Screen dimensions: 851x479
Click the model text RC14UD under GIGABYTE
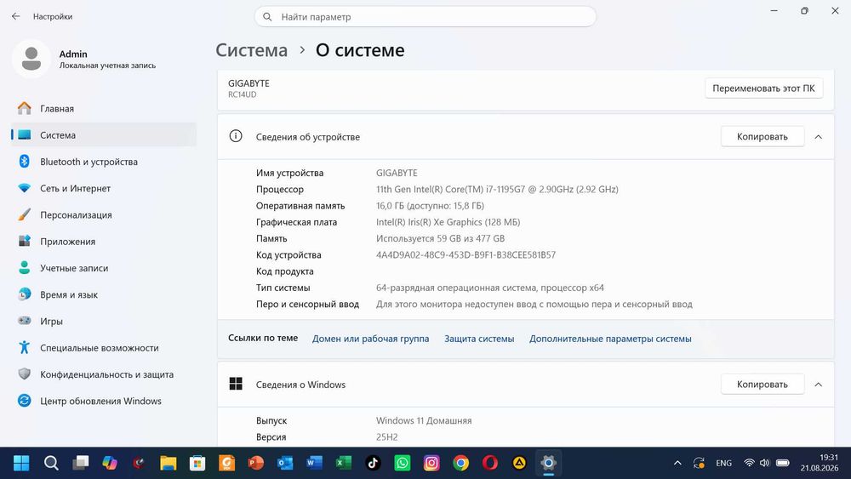[x=242, y=94]
